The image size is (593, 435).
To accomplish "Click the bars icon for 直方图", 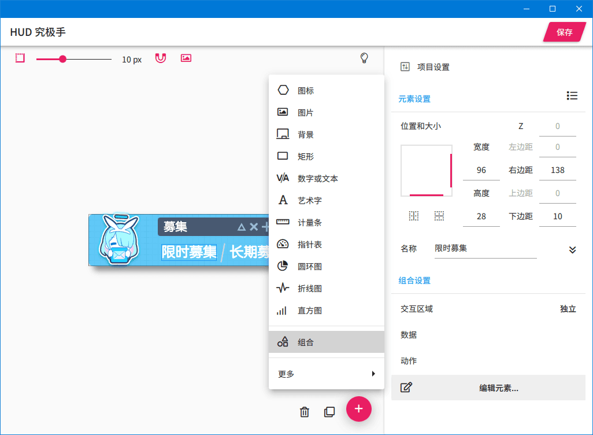I will click(281, 311).
